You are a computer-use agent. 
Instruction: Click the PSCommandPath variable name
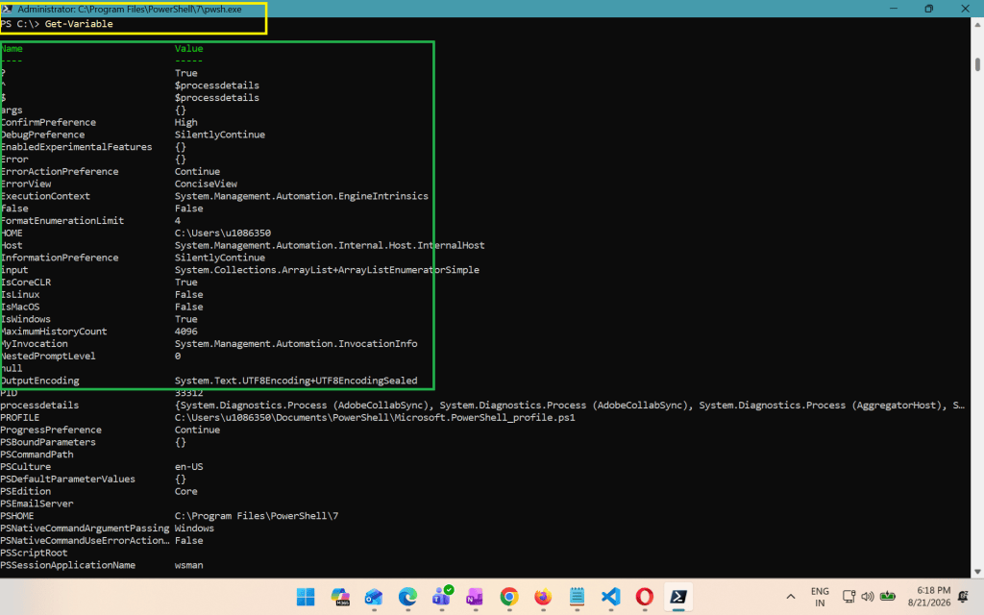pyautogui.click(x=37, y=455)
